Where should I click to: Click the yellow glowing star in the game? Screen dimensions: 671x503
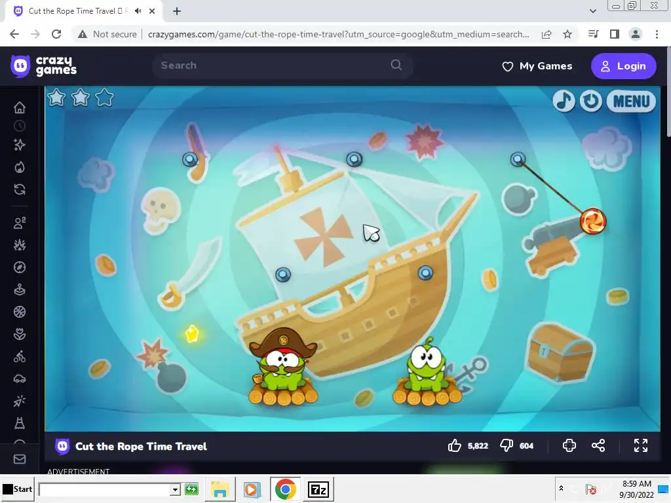192,333
